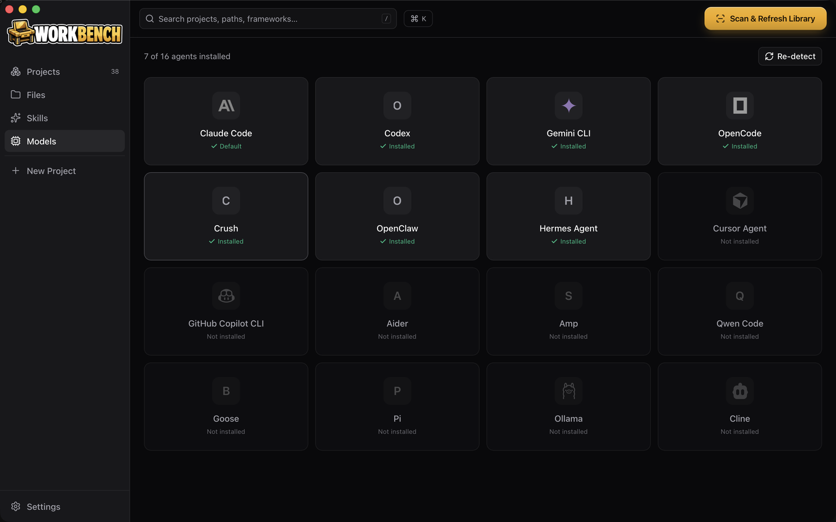The width and height of the screenshot is (836, 522).
Task: Click the 'Codex' agent name
Action: tap(397, 133)
